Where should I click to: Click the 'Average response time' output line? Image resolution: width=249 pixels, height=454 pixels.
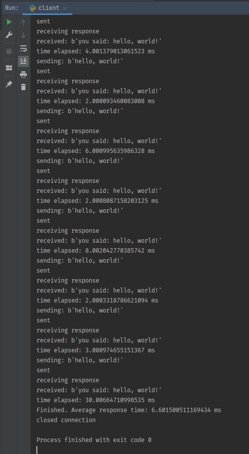click(x=128, y=410)
